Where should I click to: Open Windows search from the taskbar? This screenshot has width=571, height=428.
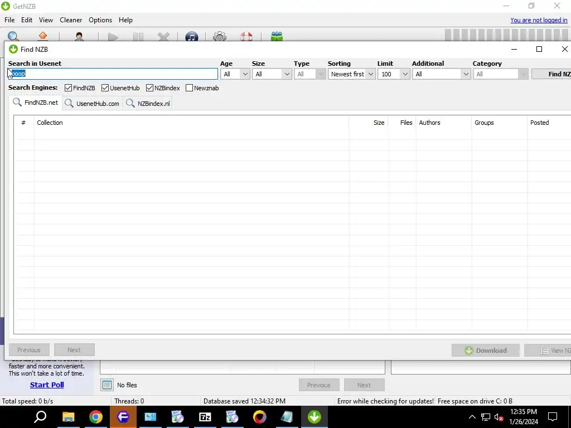40,417
